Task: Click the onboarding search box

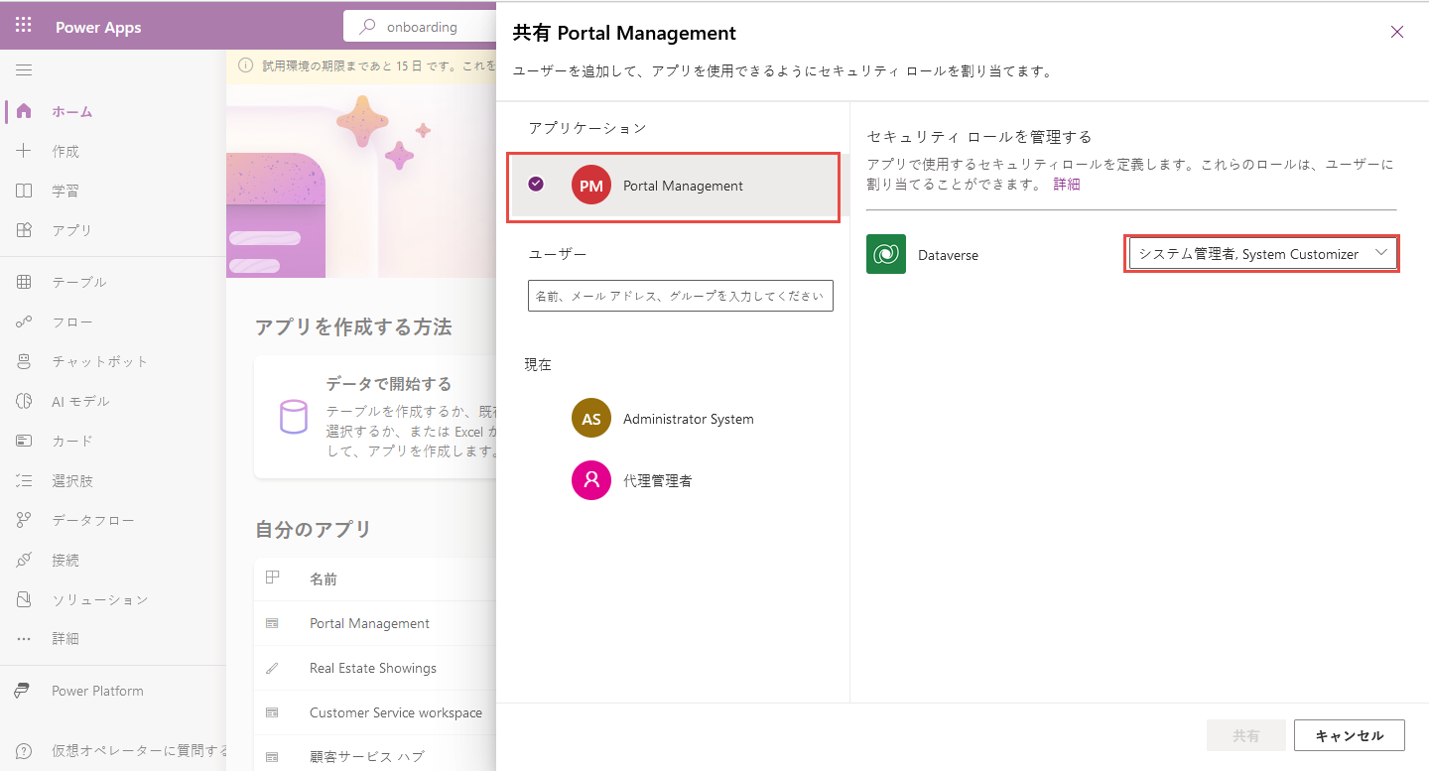Action: click(422, 27)
